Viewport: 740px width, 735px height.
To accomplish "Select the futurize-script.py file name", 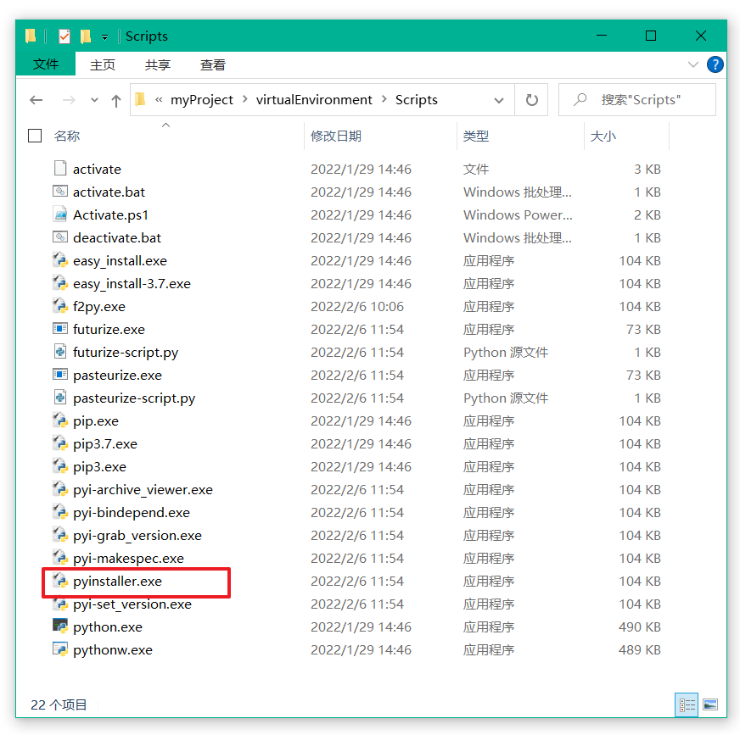I will pos(126,352).
